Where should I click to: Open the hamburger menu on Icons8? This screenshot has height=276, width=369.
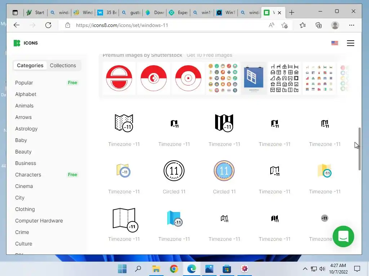click(x=350, y=43)
